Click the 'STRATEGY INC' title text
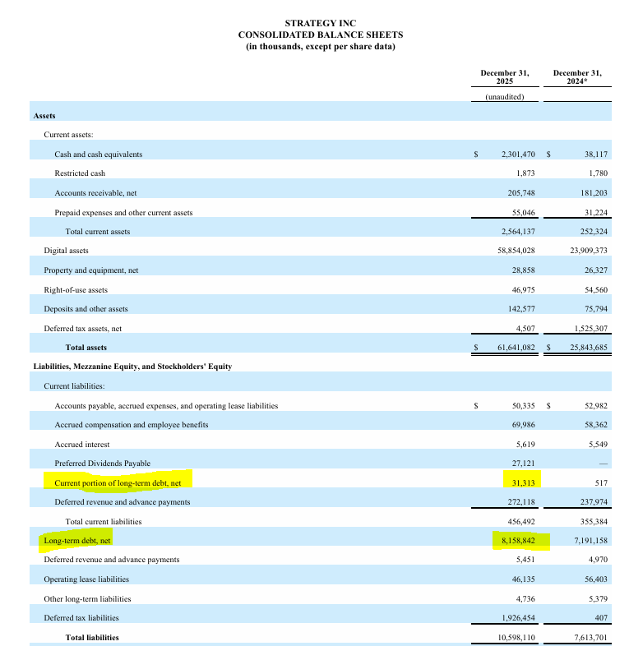629x646 pixels. 321,23
